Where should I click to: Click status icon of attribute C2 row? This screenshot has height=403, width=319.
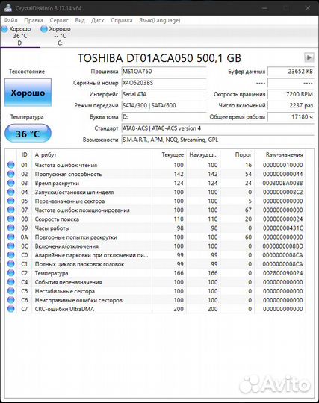pos(10,272)
